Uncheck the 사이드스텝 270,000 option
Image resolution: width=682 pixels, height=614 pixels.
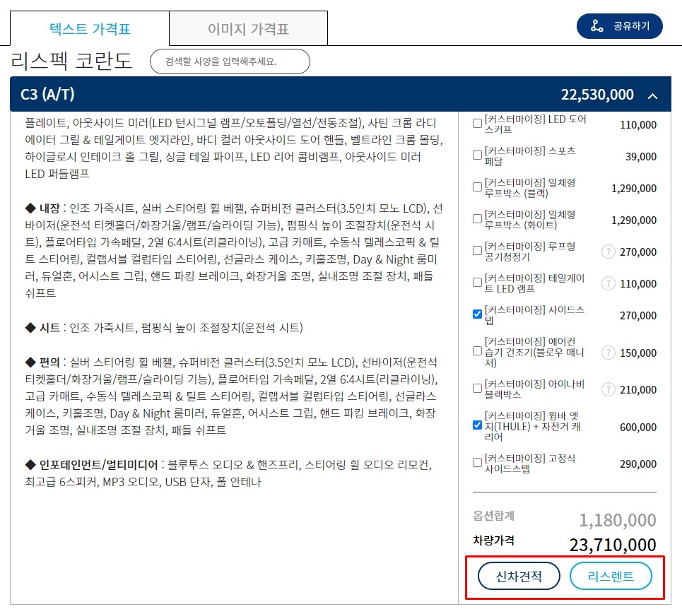[x=477, y=314]
